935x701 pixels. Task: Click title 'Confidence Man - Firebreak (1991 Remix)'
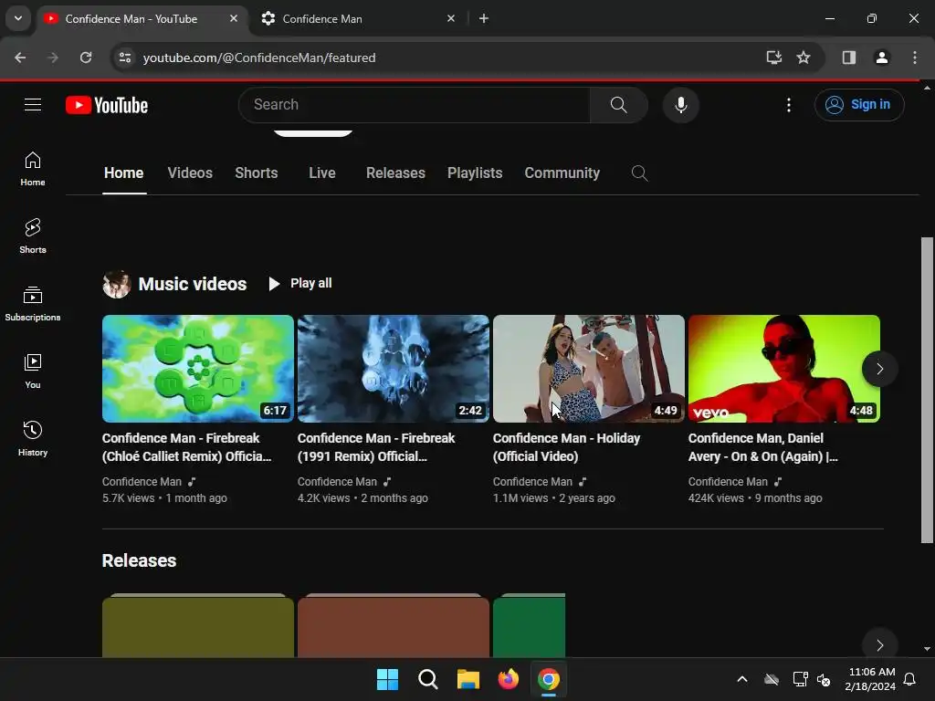[x=376, y=447]
